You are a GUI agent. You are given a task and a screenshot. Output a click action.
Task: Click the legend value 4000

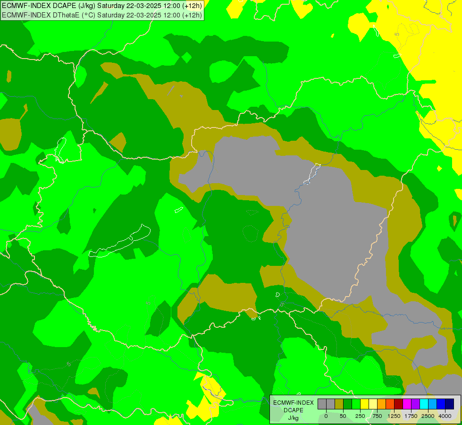pos(445,416)
